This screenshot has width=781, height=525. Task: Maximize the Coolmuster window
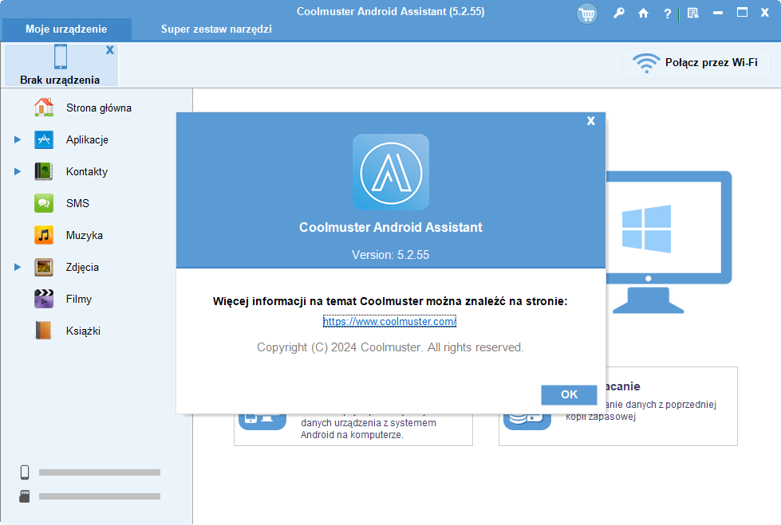[x=742, y=13]
